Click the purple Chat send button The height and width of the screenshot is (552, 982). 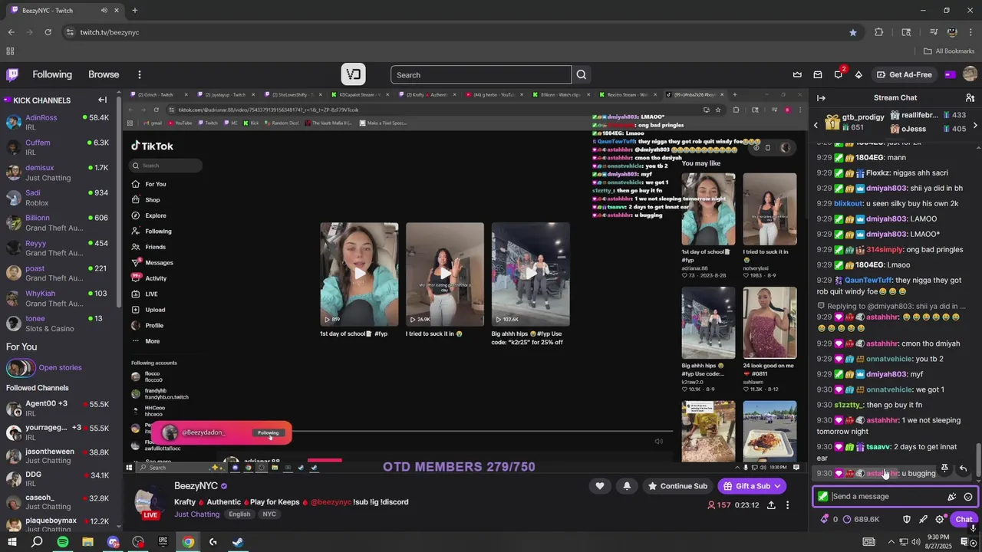(964, 519)
